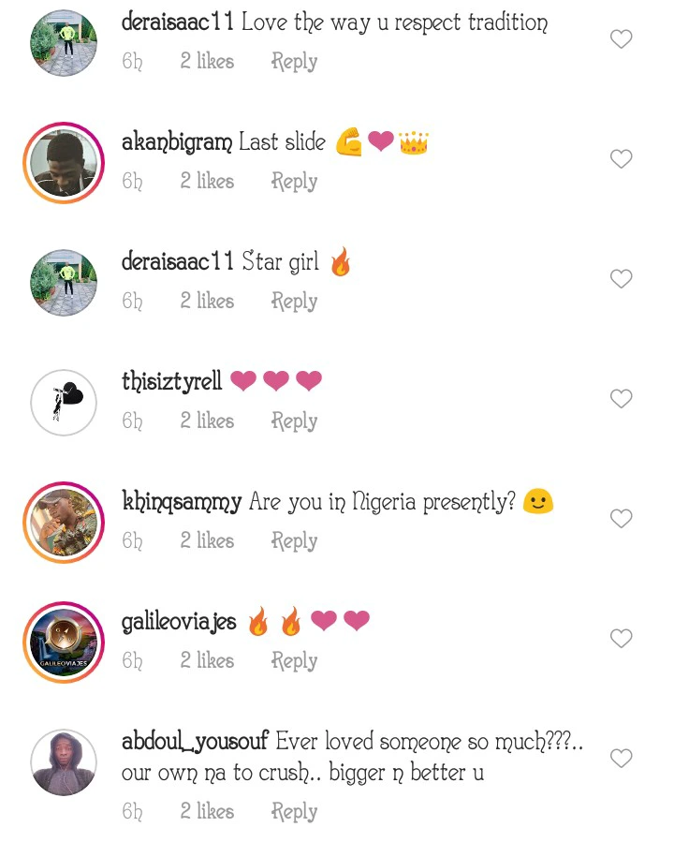This screenshot has width=674, height=842.
Task: Open the deraisaac11 username link at the top
Action: 178,22
